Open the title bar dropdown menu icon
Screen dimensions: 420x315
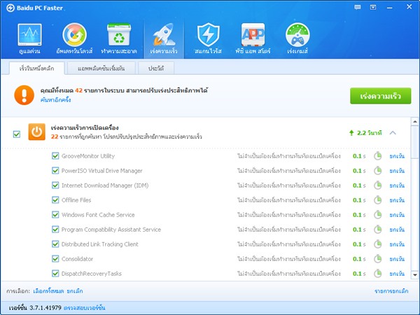coord(373,7)
